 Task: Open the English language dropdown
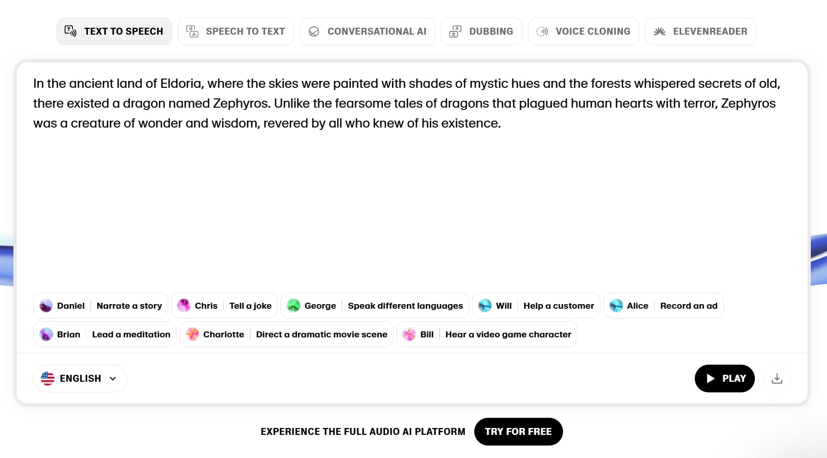[80, 379]
